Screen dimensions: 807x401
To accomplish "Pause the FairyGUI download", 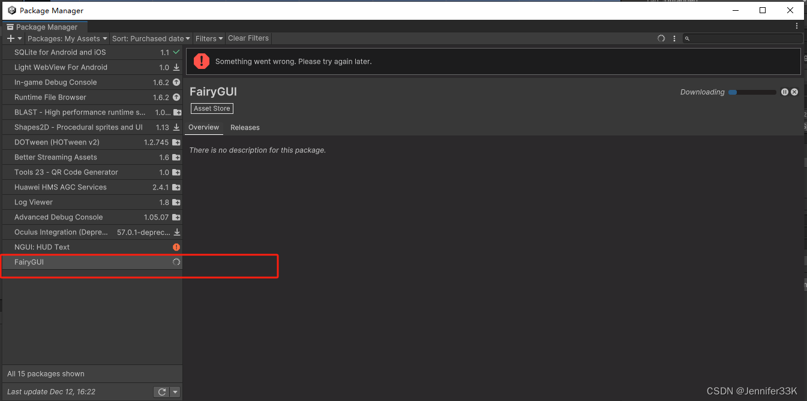I will tap(785, 92).
